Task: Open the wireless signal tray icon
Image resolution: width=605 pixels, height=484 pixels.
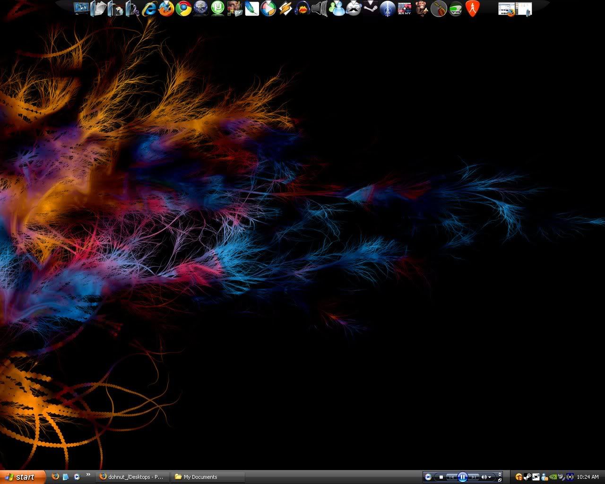Action: 570,477
